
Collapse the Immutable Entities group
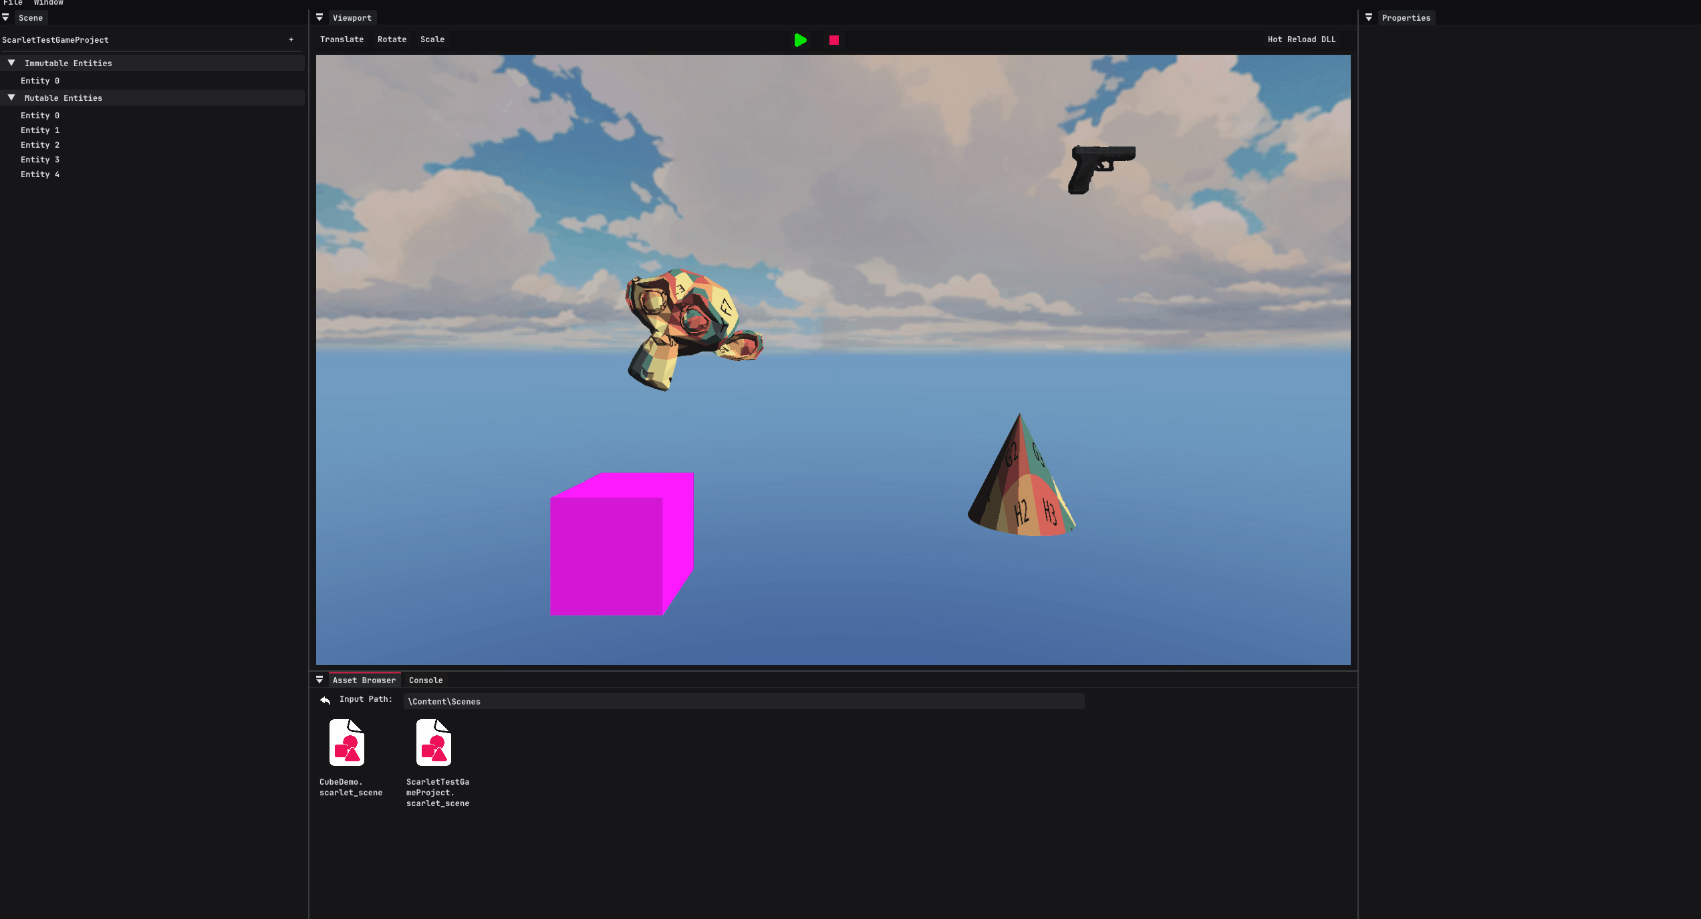pyautogui.click(x=11, y=63)
